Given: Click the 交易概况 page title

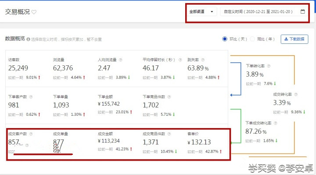Looking at the screenshot, I should click(x=17, y=12).
